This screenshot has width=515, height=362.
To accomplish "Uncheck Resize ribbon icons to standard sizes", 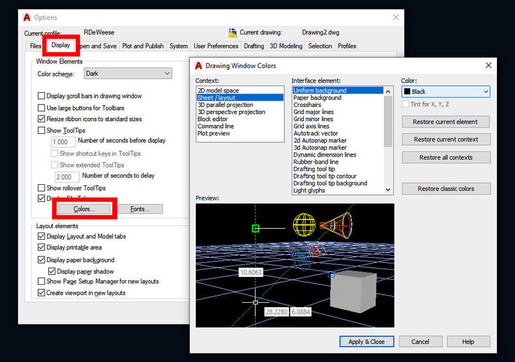I will click(41, 119).
